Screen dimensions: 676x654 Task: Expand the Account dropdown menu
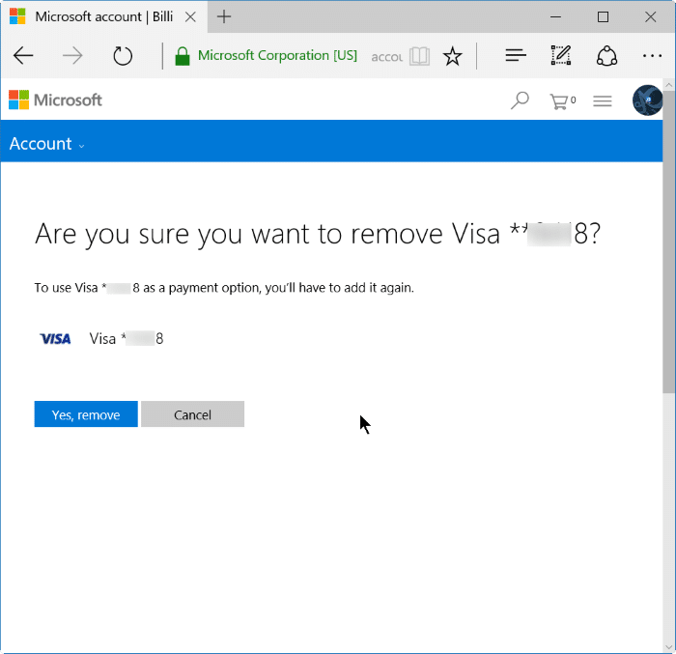pos(47,144)
